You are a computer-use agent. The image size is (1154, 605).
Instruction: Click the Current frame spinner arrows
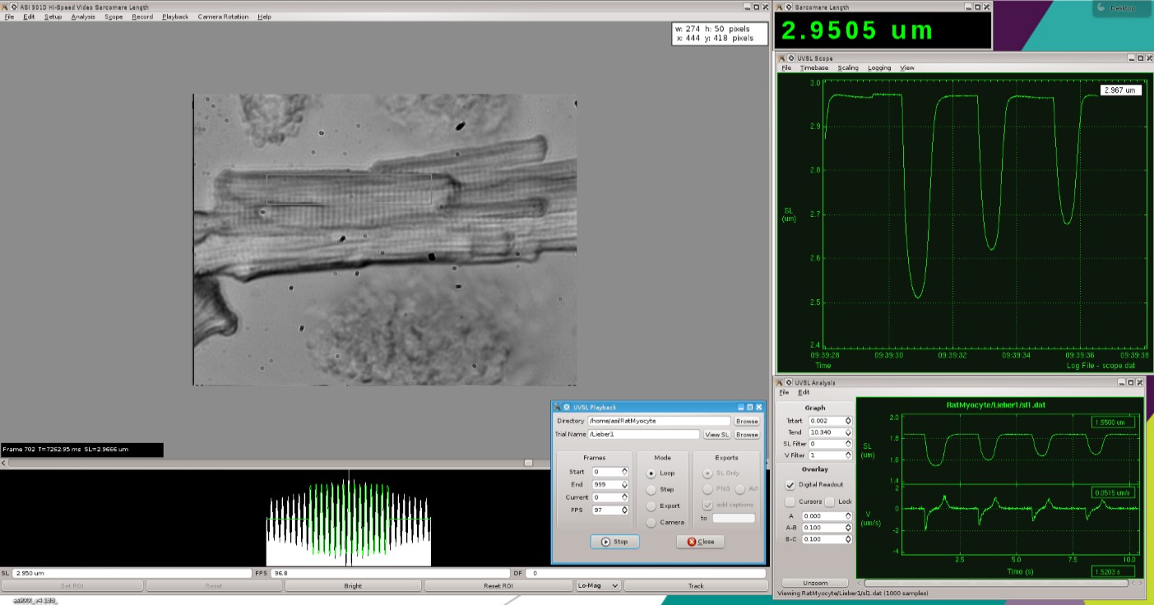(x=625, y=498)
